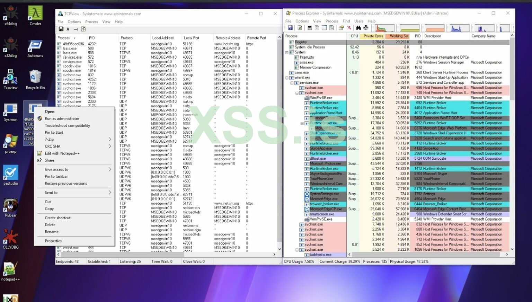
Task: Collapse svchost.exe PID 740 tree node
Action: 297,93
